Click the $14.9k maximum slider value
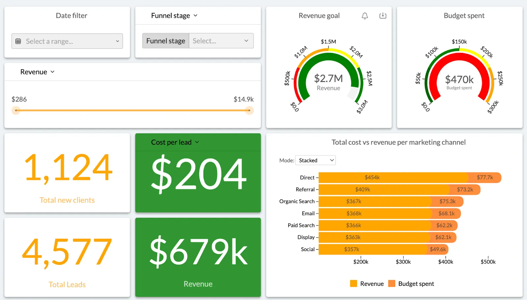 click(x=243, y=99)
